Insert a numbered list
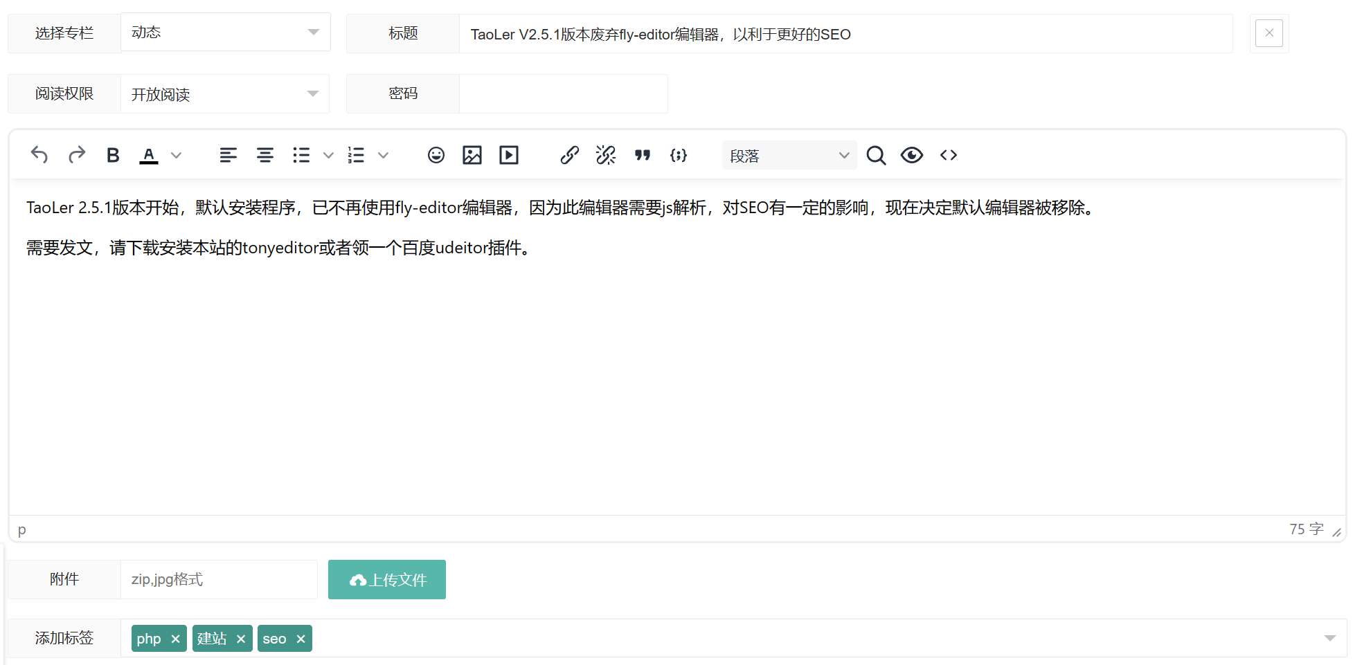The height and width of the screenshot is (665, 1362). [356, 155]
